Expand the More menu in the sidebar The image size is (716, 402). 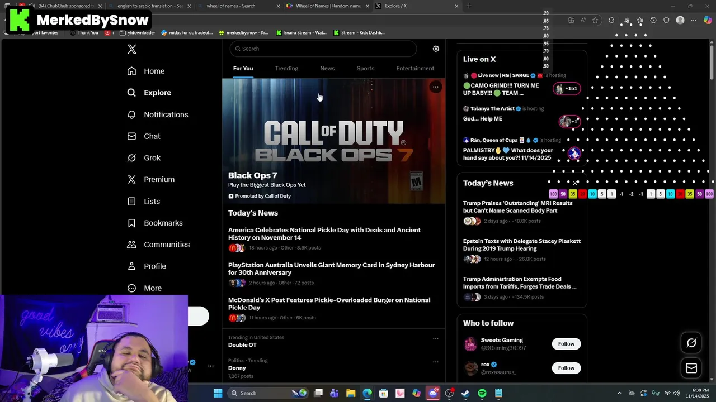(144, 288)
